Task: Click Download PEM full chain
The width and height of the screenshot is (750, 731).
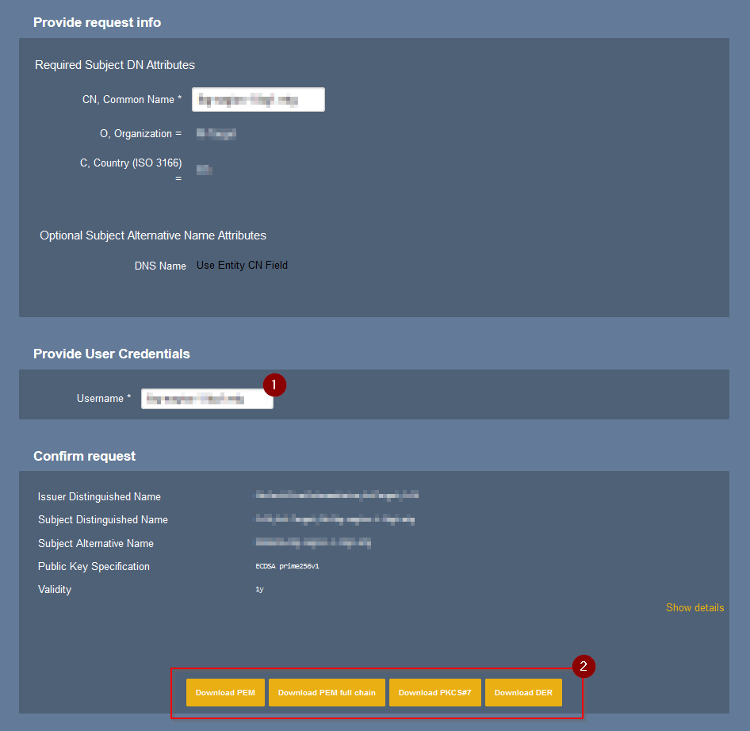Action: click(327, 692)
